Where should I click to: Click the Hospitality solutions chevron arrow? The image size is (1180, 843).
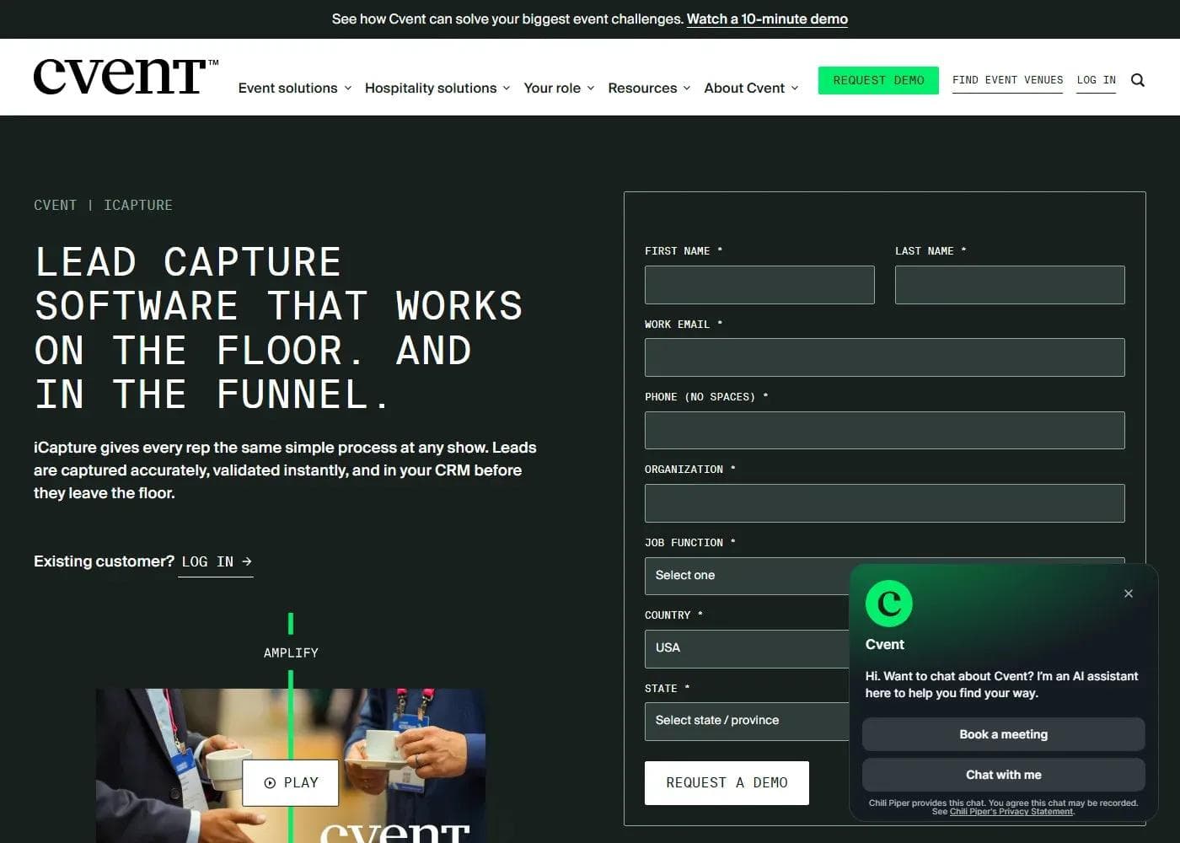(x=506, y=89)
